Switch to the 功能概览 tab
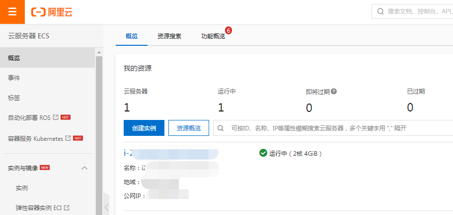453x215 pixels. coord(213,36)
